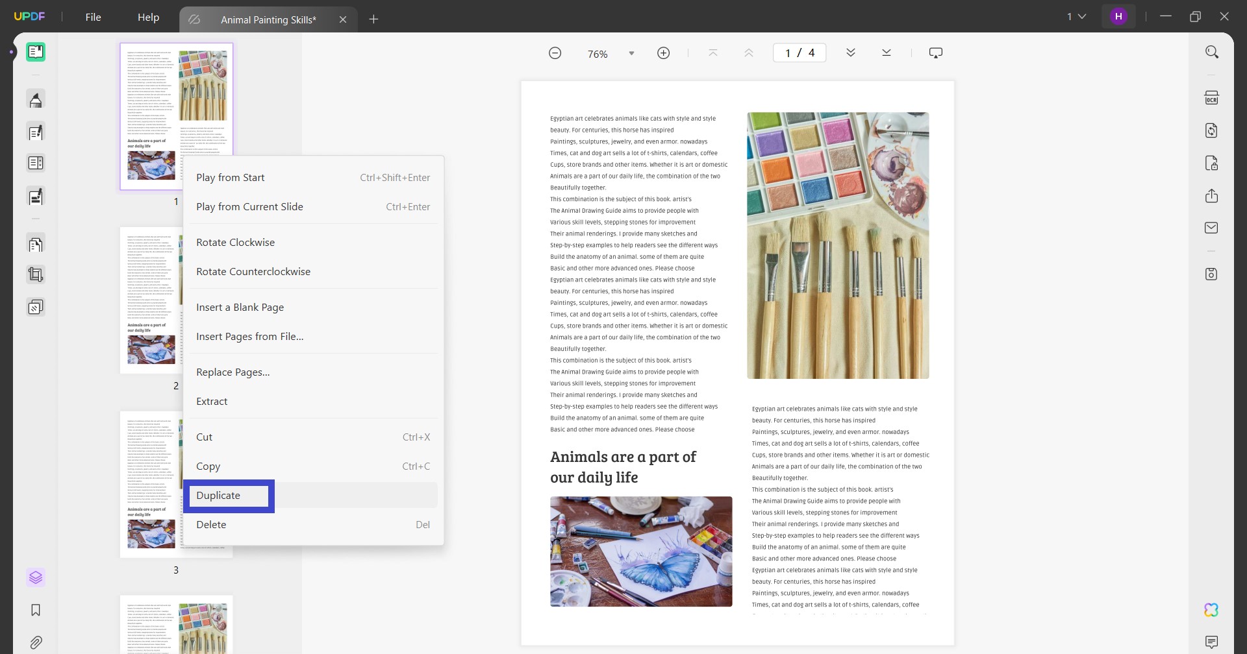Select page 3 thumbnail
The height and width of the screenshot is (654, 1247).
coord(151,485)
